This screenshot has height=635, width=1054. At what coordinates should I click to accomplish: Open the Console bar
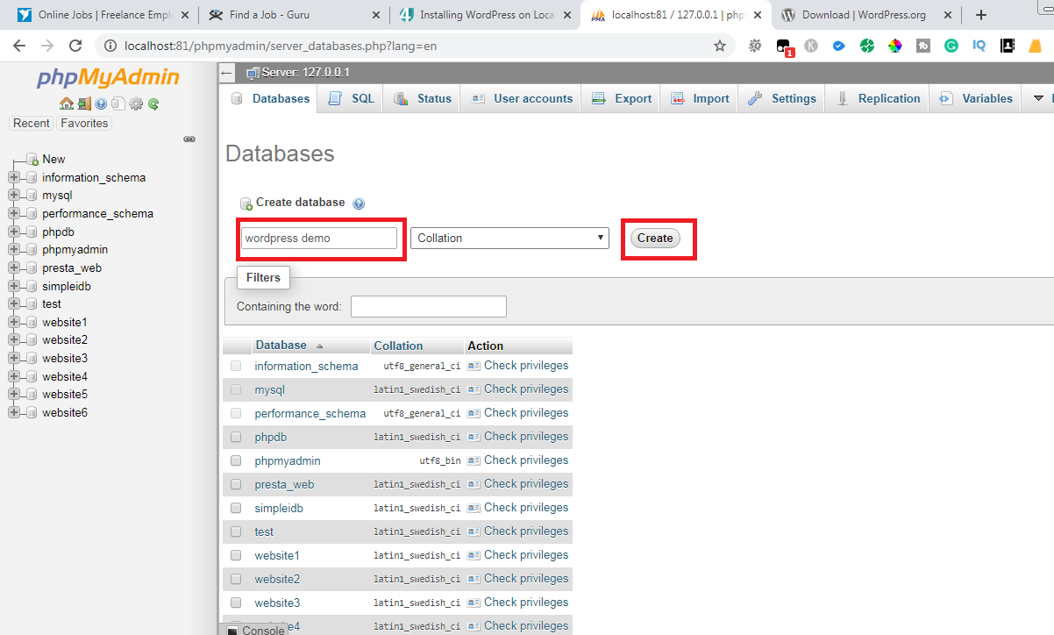(256, 630)
